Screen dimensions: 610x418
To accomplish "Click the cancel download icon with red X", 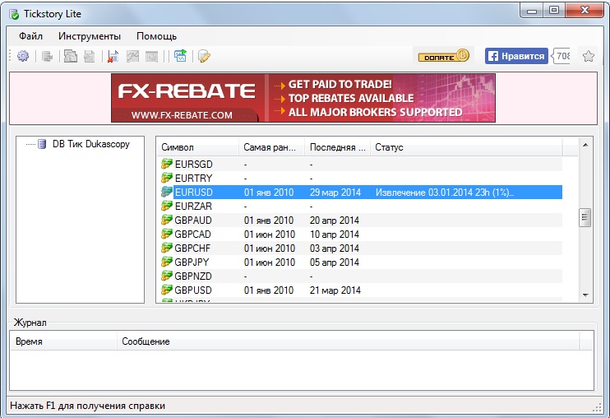I will [x=113, y=57].
